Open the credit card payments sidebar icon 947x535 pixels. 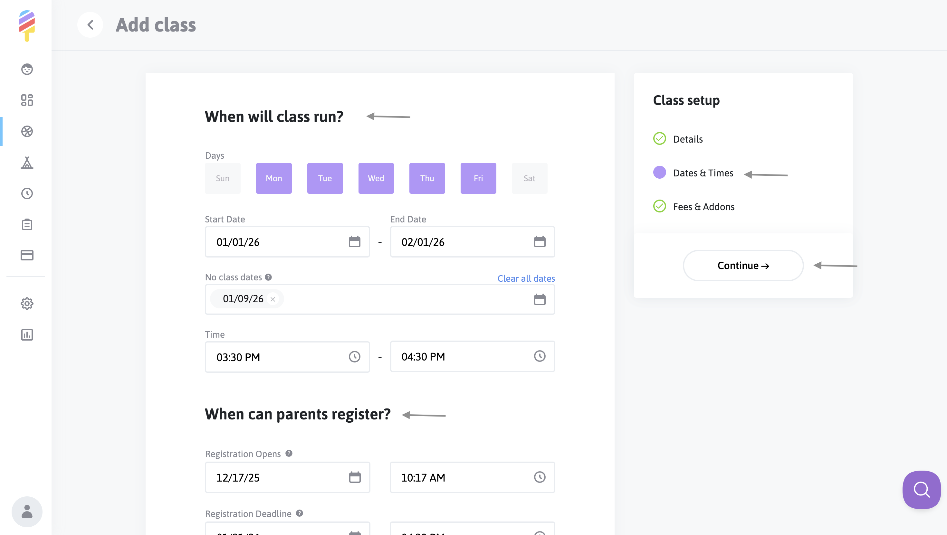pos(27,255)
